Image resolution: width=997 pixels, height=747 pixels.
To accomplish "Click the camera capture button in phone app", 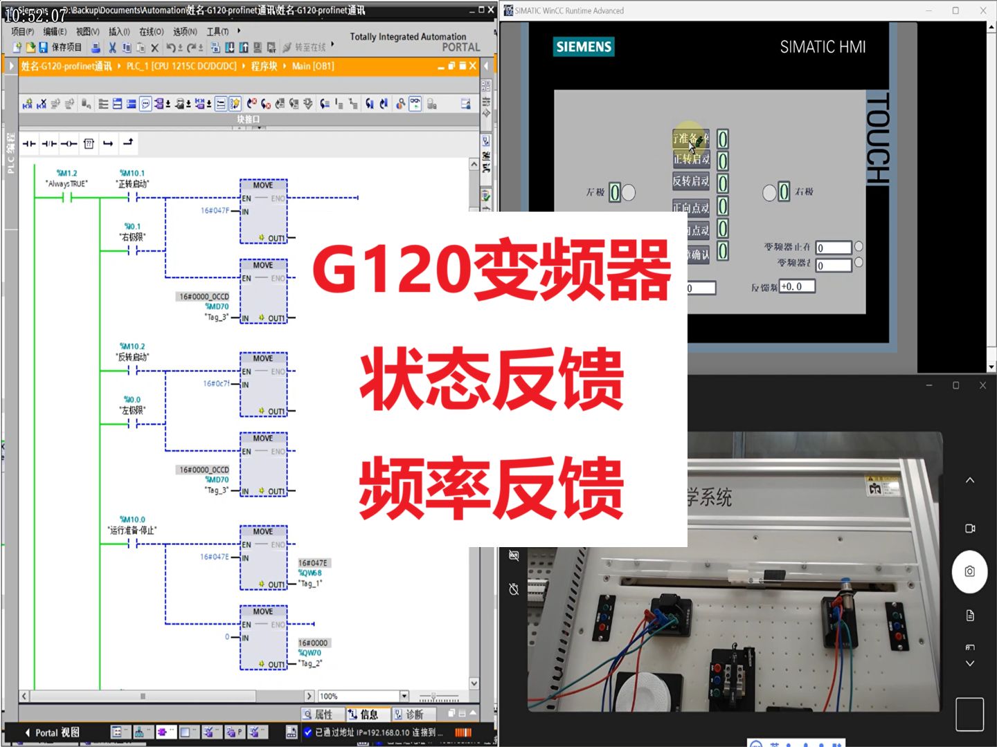I will coord(969,571).
